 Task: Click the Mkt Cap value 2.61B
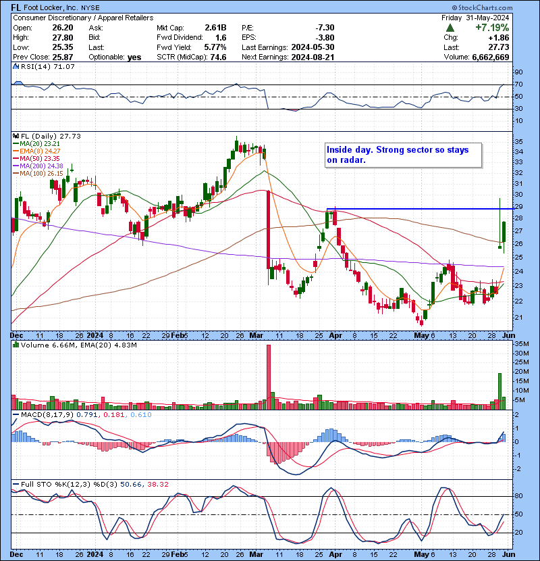click(x=215, y=28)
